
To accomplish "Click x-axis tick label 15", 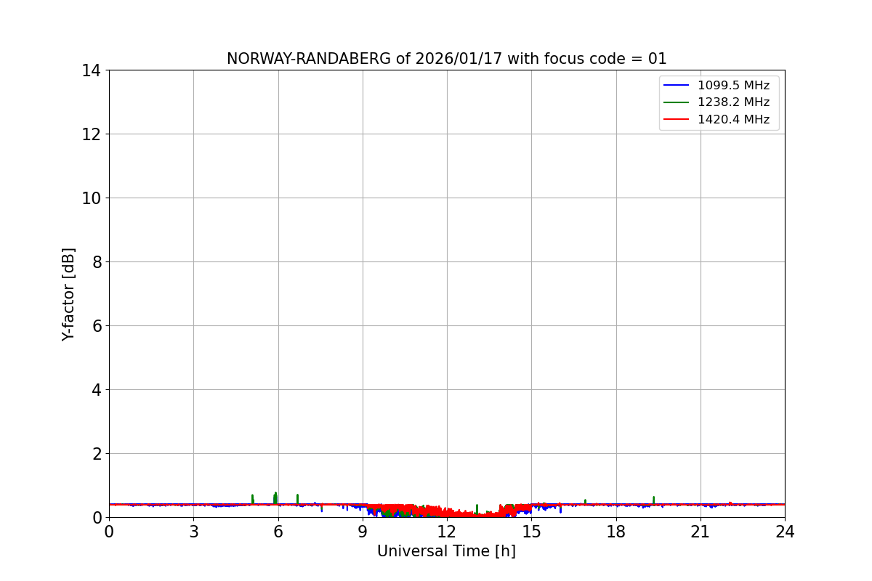I will pyautogui.click(x=531, y=532).
